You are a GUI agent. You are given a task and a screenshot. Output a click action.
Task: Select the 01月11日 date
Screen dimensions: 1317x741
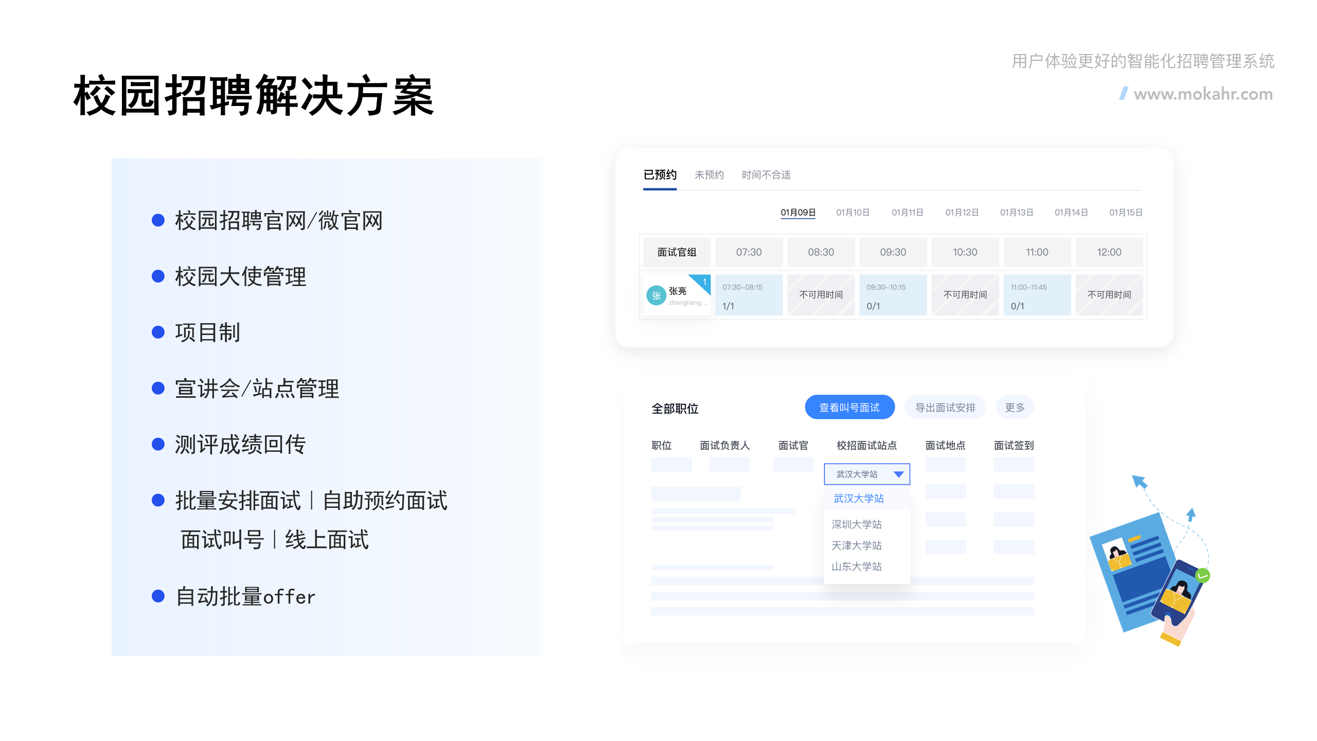(x=907, y=213)
